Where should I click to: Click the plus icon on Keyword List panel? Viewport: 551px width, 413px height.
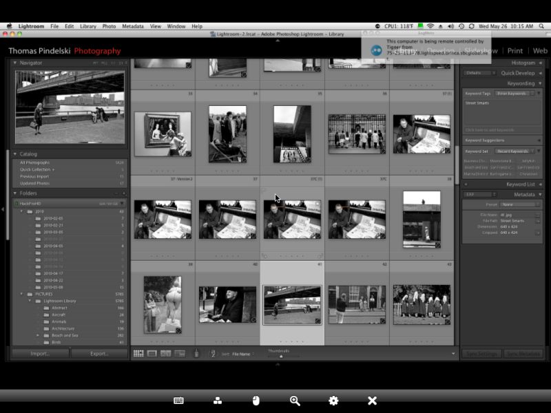point(466,184)
